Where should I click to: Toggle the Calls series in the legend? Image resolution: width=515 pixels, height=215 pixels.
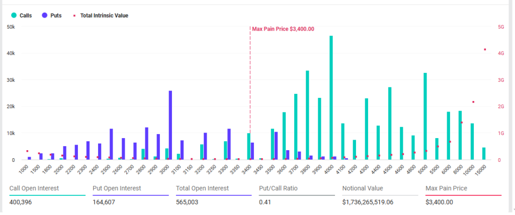[22, 16]
